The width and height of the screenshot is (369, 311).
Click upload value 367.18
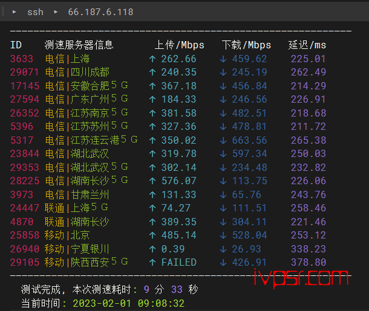pos(178,86)
